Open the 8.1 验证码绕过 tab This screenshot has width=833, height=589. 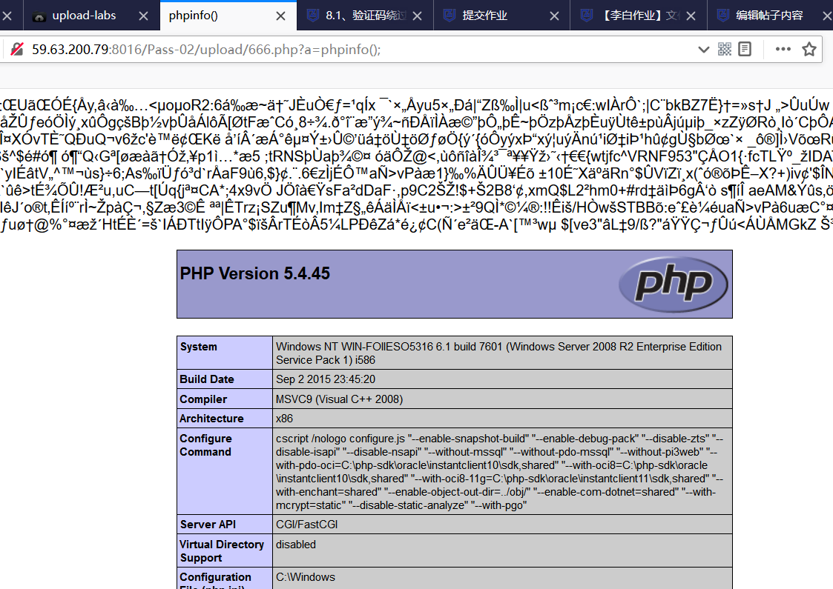(x=366, y=16)
